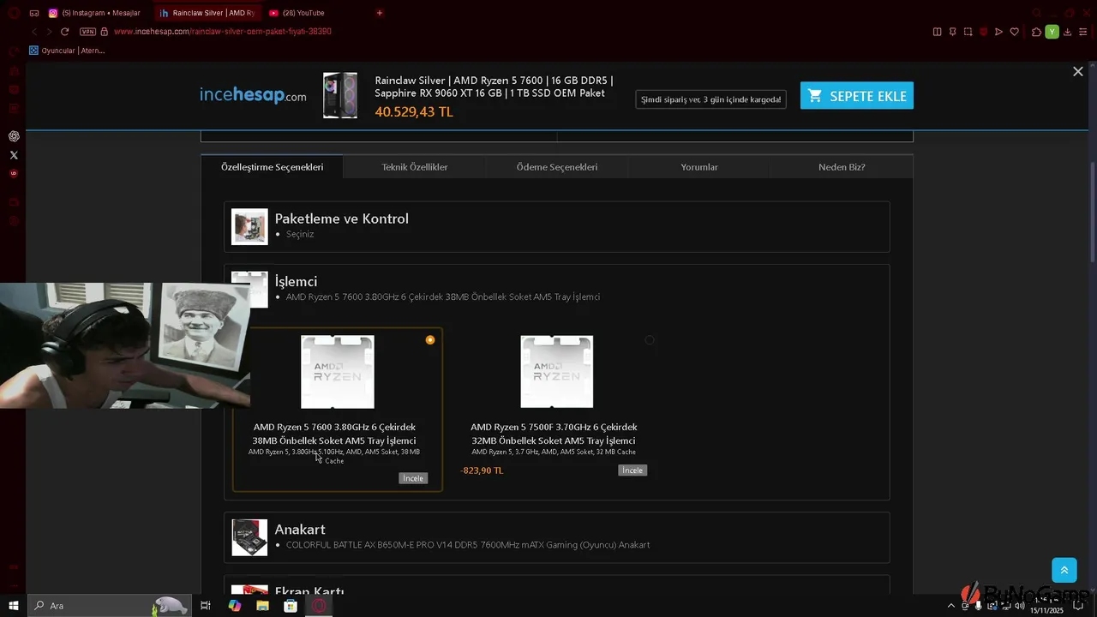Screen dimensions: 1097x617
Task: Expand the Paketleme ve Kontrol section
Action: (557, 226)
